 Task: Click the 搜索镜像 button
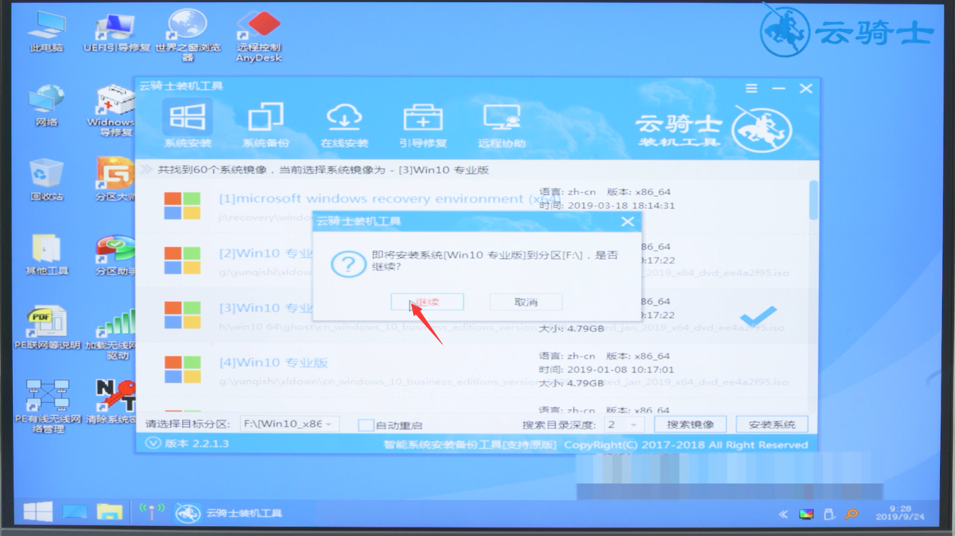[689, 424]
